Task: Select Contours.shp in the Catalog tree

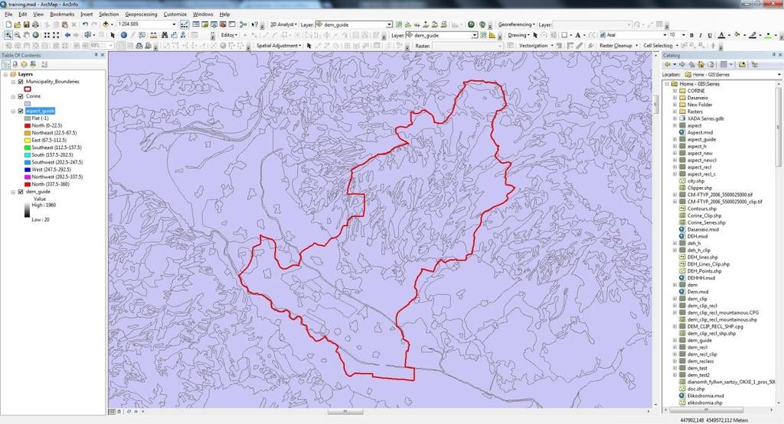Action: [x=701, y=209]
